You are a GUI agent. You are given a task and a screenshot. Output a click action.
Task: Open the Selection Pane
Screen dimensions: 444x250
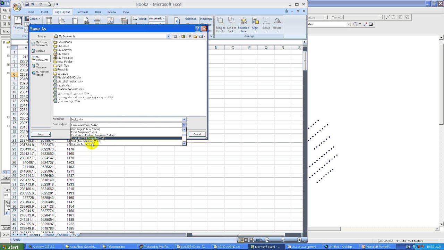[x=243, y=25]
